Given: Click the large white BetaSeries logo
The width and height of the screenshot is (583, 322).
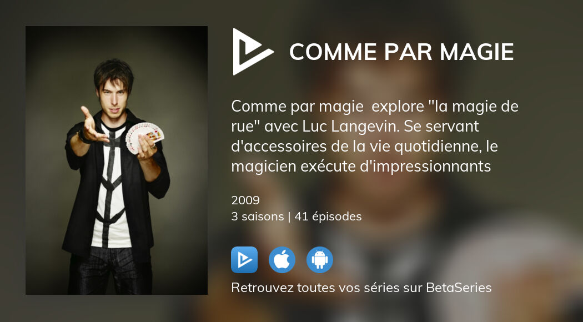Looking at the screenshot, I should [253, 52].
